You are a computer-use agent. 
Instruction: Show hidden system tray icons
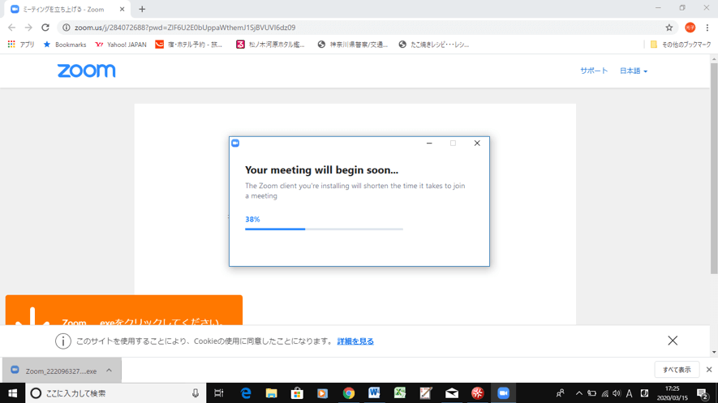[x=579, y=393]
